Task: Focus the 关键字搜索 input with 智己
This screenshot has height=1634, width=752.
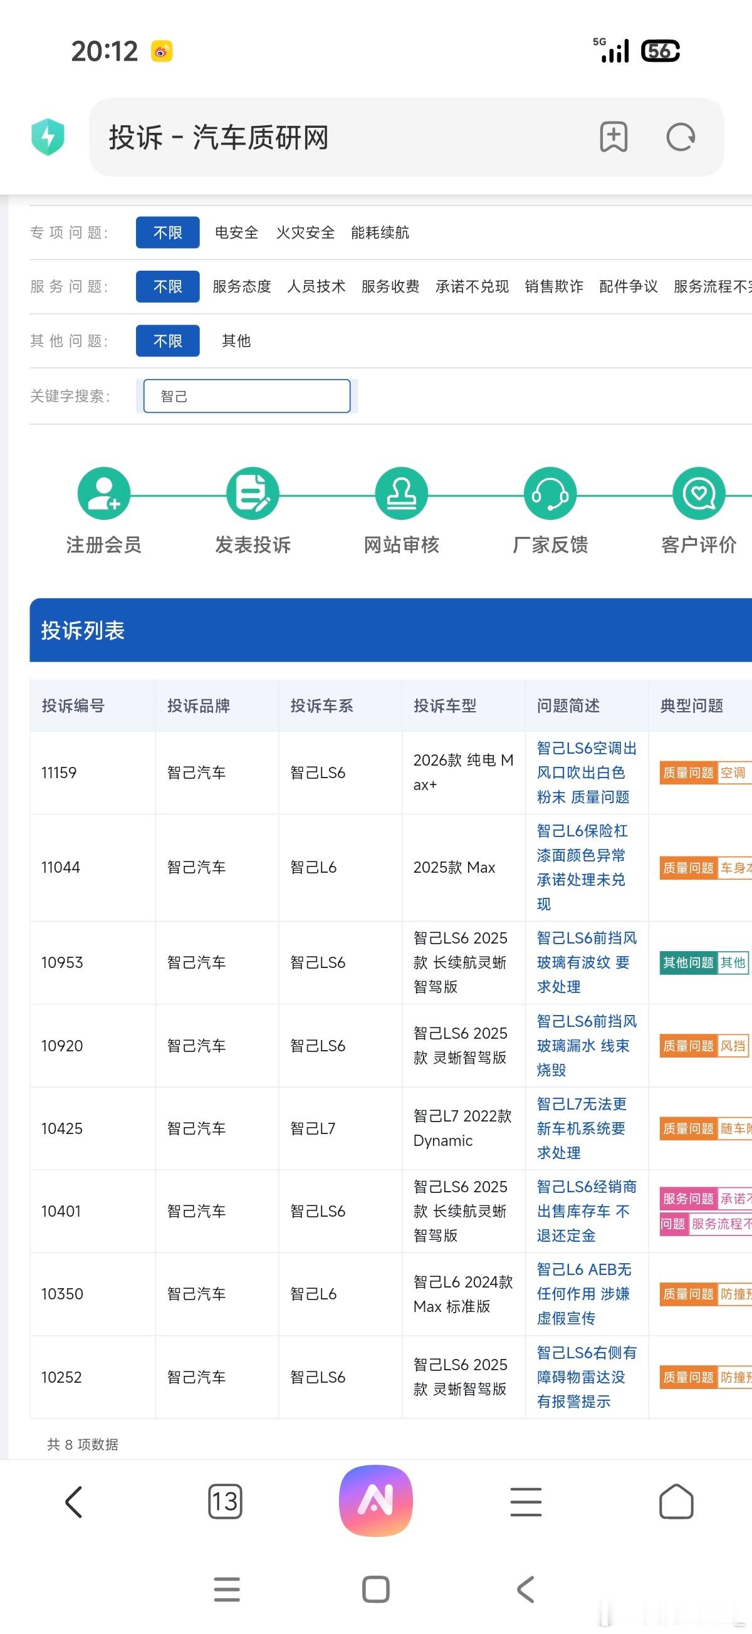Action: click(x=247, y=396)
